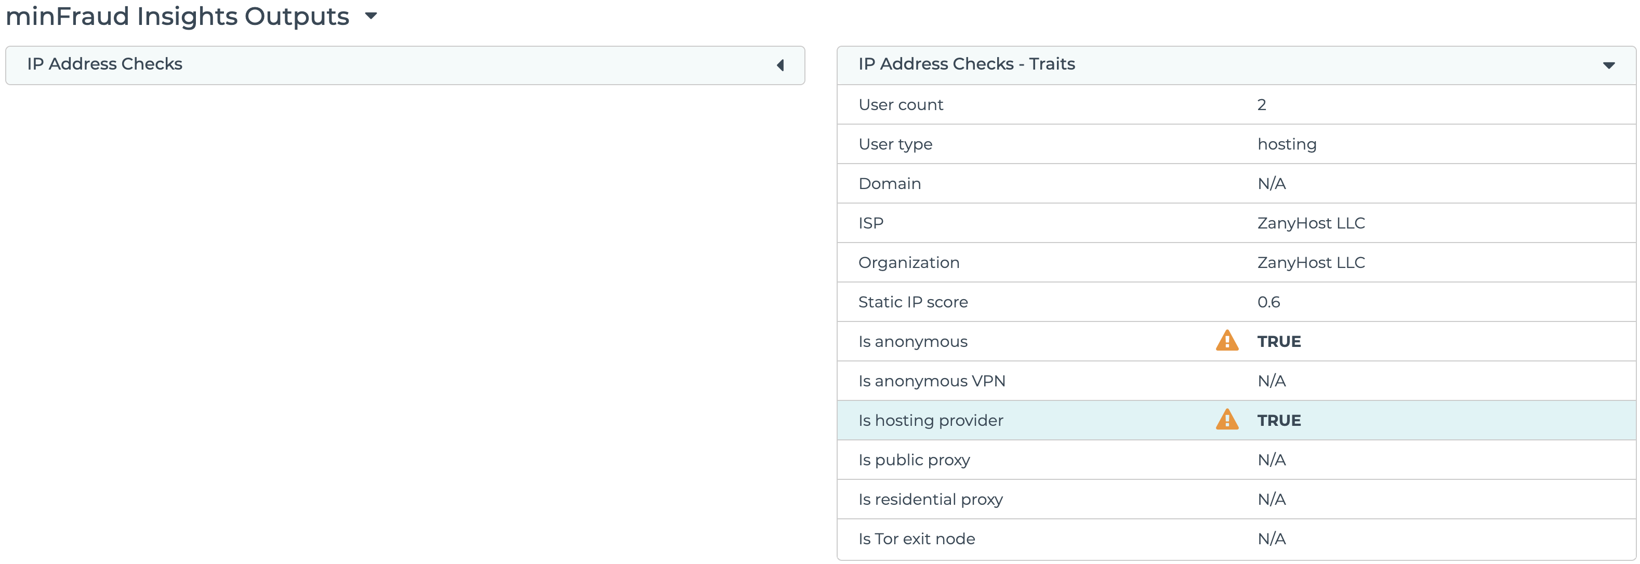Collapse minFraud Insights Outputs section arrow

371,16
